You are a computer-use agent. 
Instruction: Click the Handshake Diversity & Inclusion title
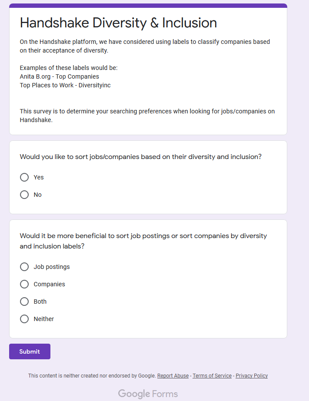(x=118, y=23)
